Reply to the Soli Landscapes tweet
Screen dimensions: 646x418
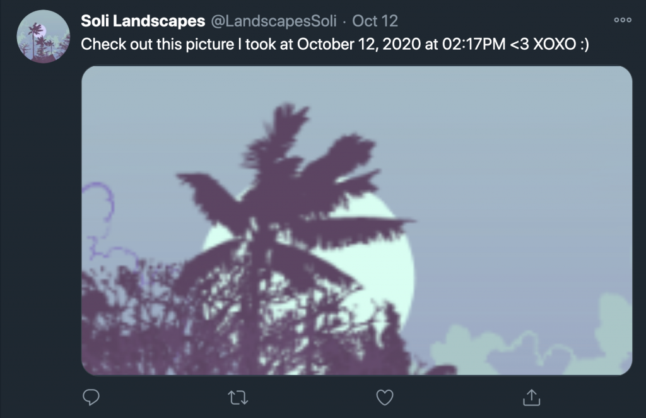coord(91,397)
